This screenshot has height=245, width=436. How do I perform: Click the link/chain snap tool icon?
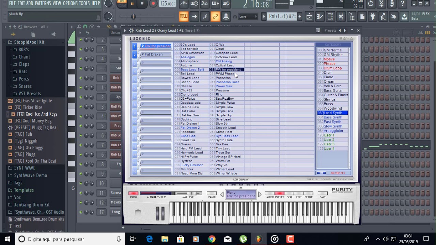pos(215,16)
